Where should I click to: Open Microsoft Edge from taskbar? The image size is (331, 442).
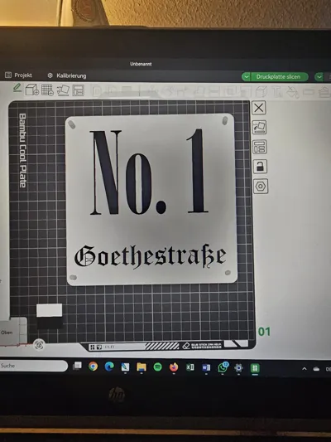point(109,367)
